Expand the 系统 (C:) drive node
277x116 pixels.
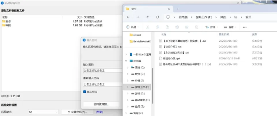tap(128, 67)
